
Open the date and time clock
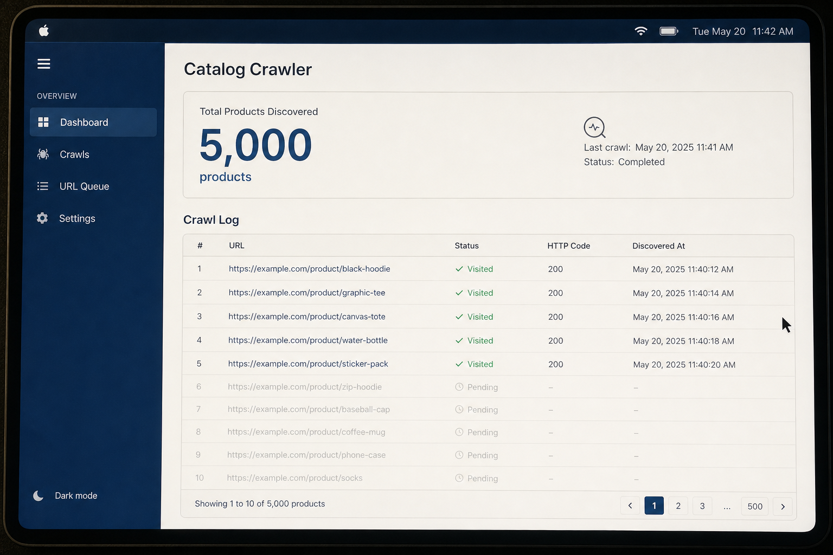point(742,31)
